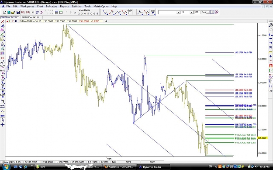
Task: Toggle the Auto checkbox in toolbar
Action: (129, 13)
